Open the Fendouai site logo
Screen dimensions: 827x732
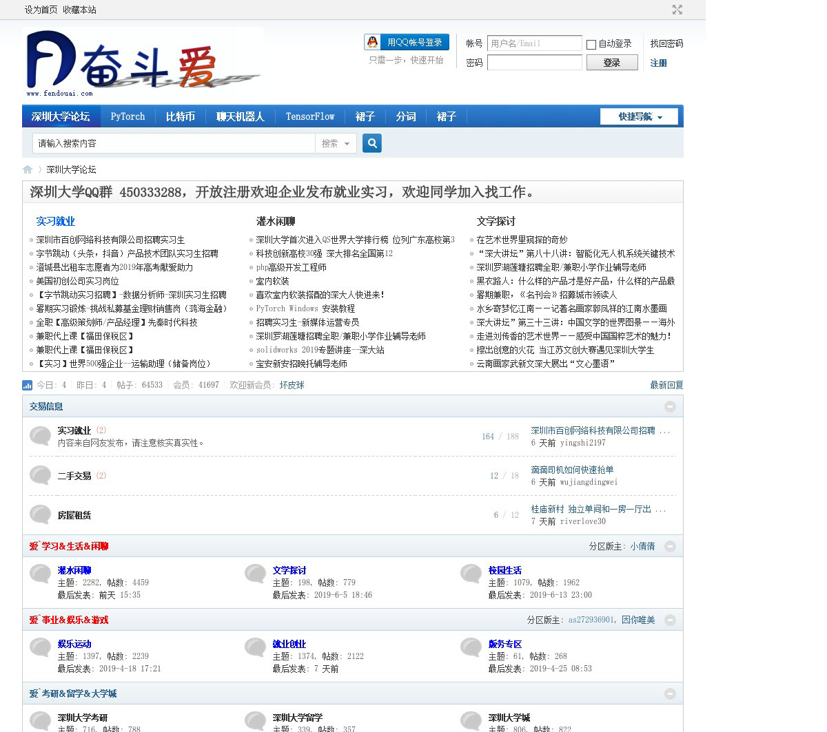pyautogui.click(x=141, y=63)
